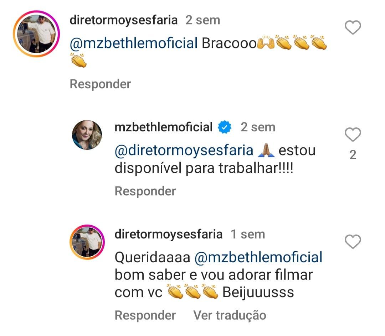
Task: Like the "Bracooo" comment with the heart
Action: (x=353, y=28)
